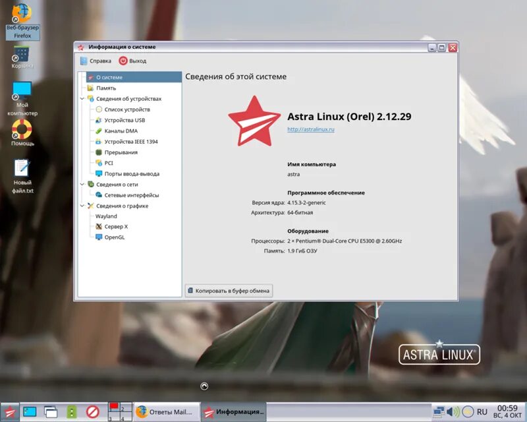This screenshot has height=422, width=527.
Task: Open the Справка help button
Action: point(96,61)
